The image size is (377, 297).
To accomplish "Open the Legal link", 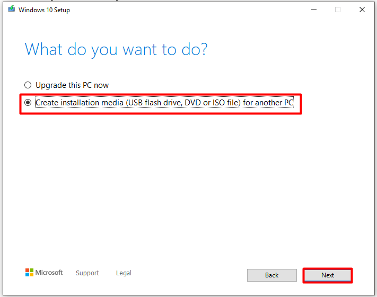I will (x=124, y=273).
